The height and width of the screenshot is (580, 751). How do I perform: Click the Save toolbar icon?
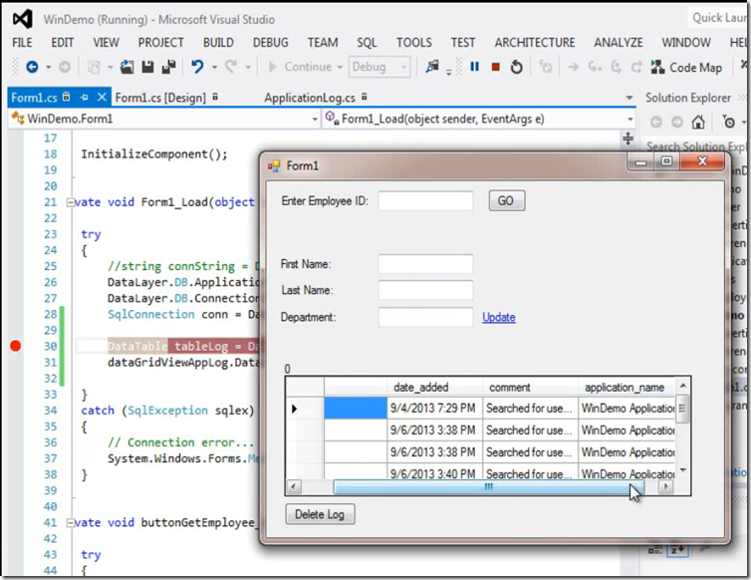tap(147, 67)
